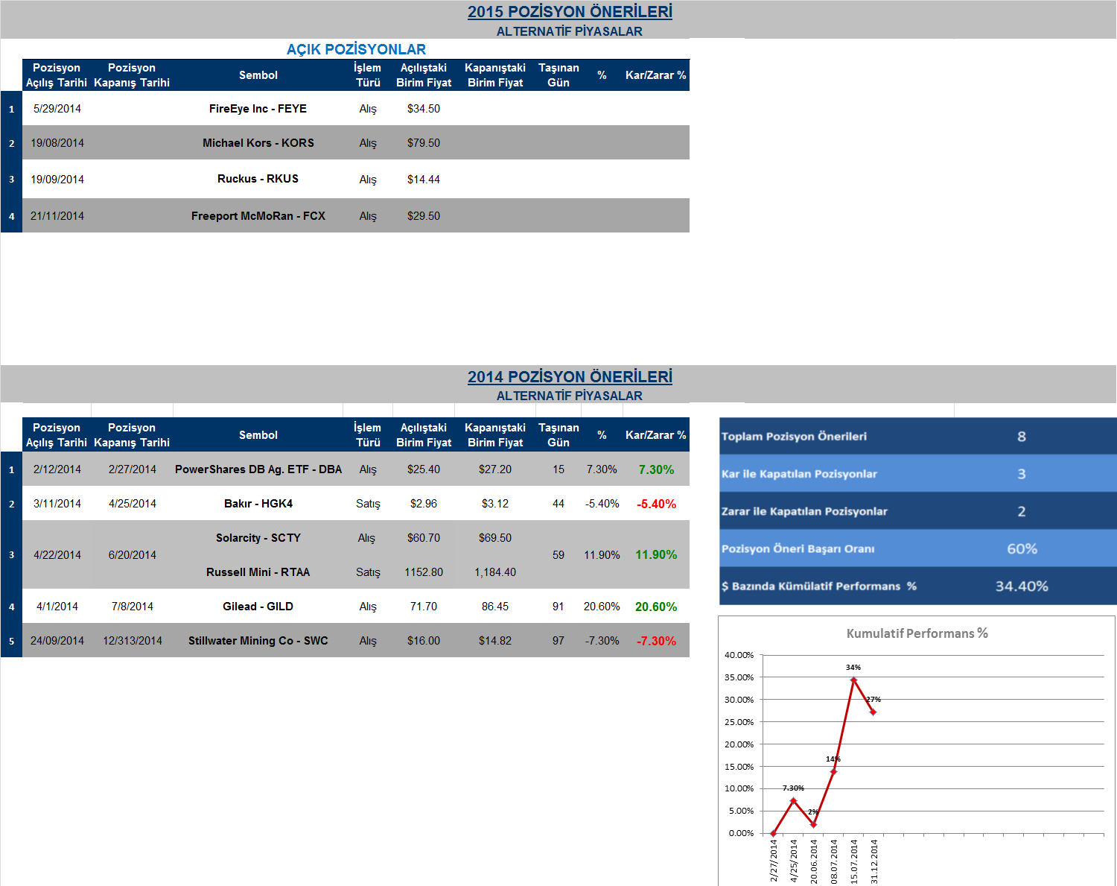Click the red -5.40% Kar/Zarar value

656,504
